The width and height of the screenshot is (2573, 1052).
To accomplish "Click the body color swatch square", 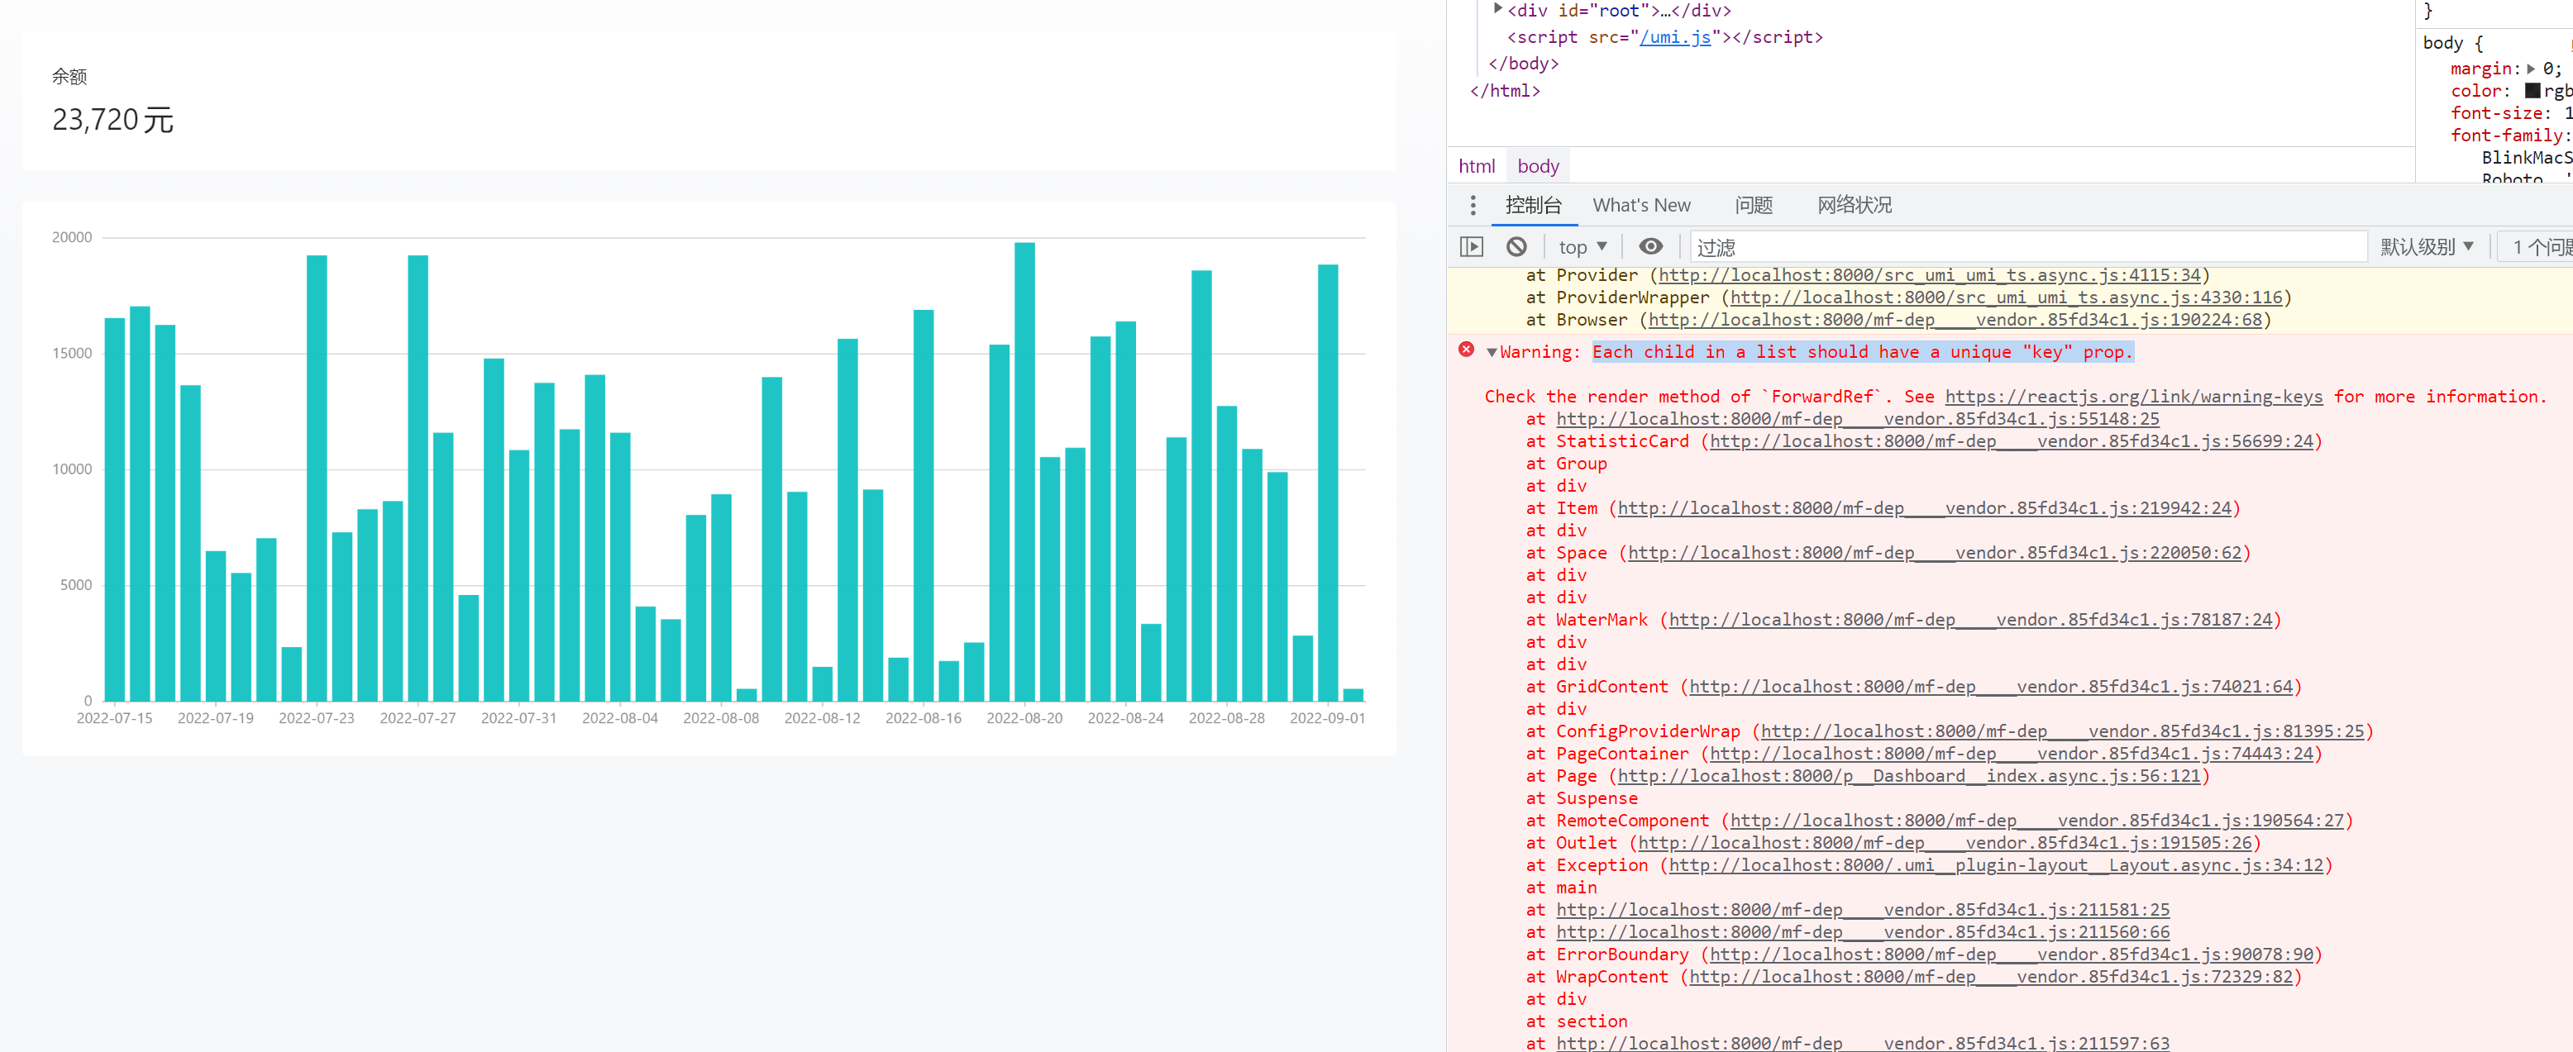I will (2532, 91).
